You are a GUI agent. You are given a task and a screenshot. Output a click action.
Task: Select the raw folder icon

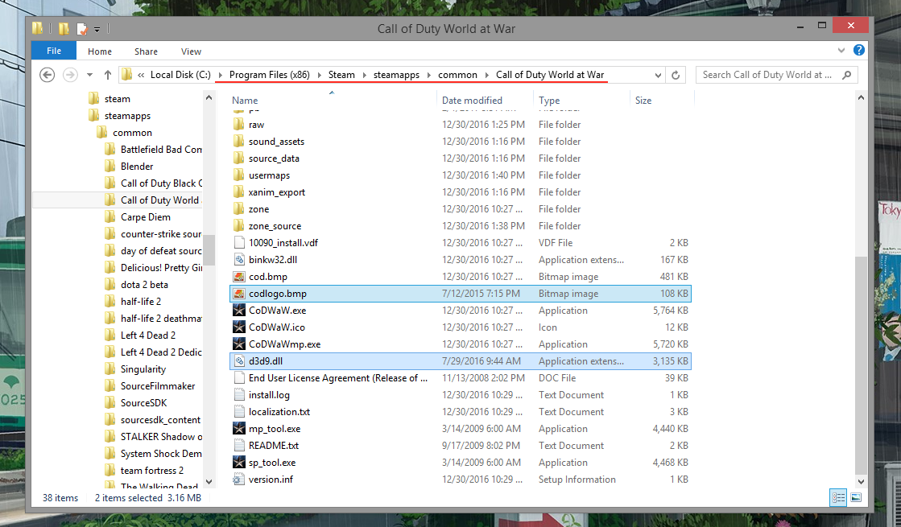coord(239,125)
